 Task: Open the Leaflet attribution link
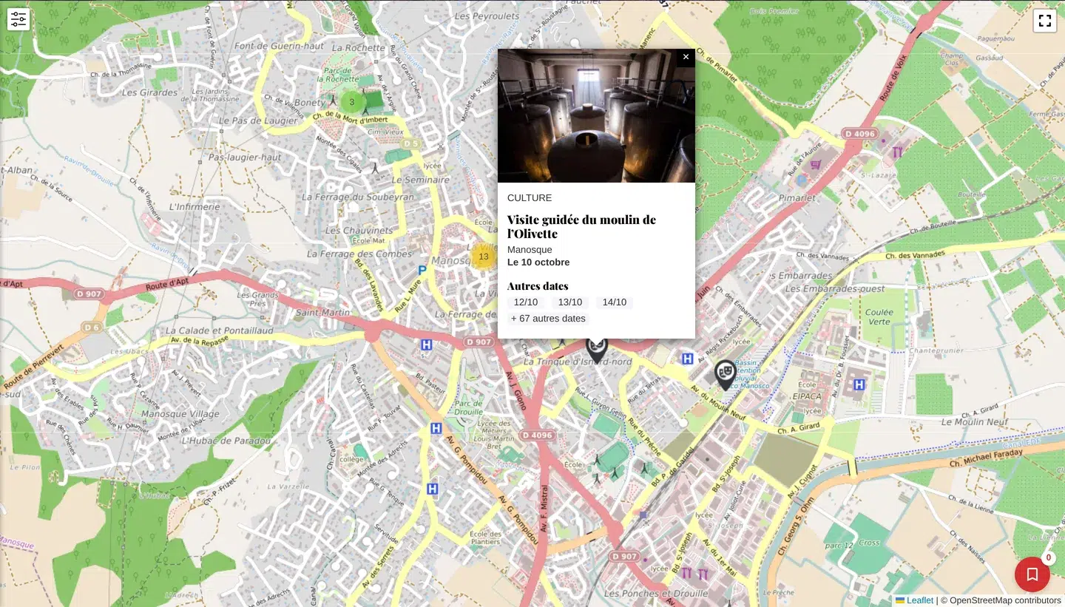(914, 600)
